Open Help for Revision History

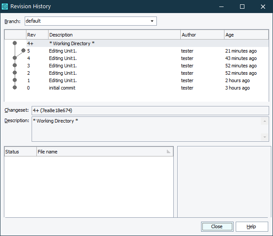click(251, 226)
